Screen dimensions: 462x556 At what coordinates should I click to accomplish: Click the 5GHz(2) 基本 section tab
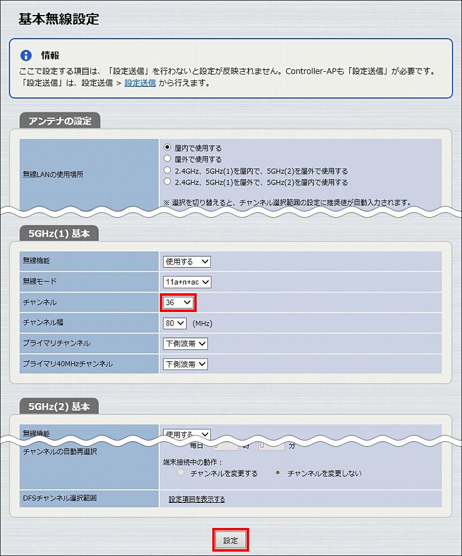[x=59, y=406]
